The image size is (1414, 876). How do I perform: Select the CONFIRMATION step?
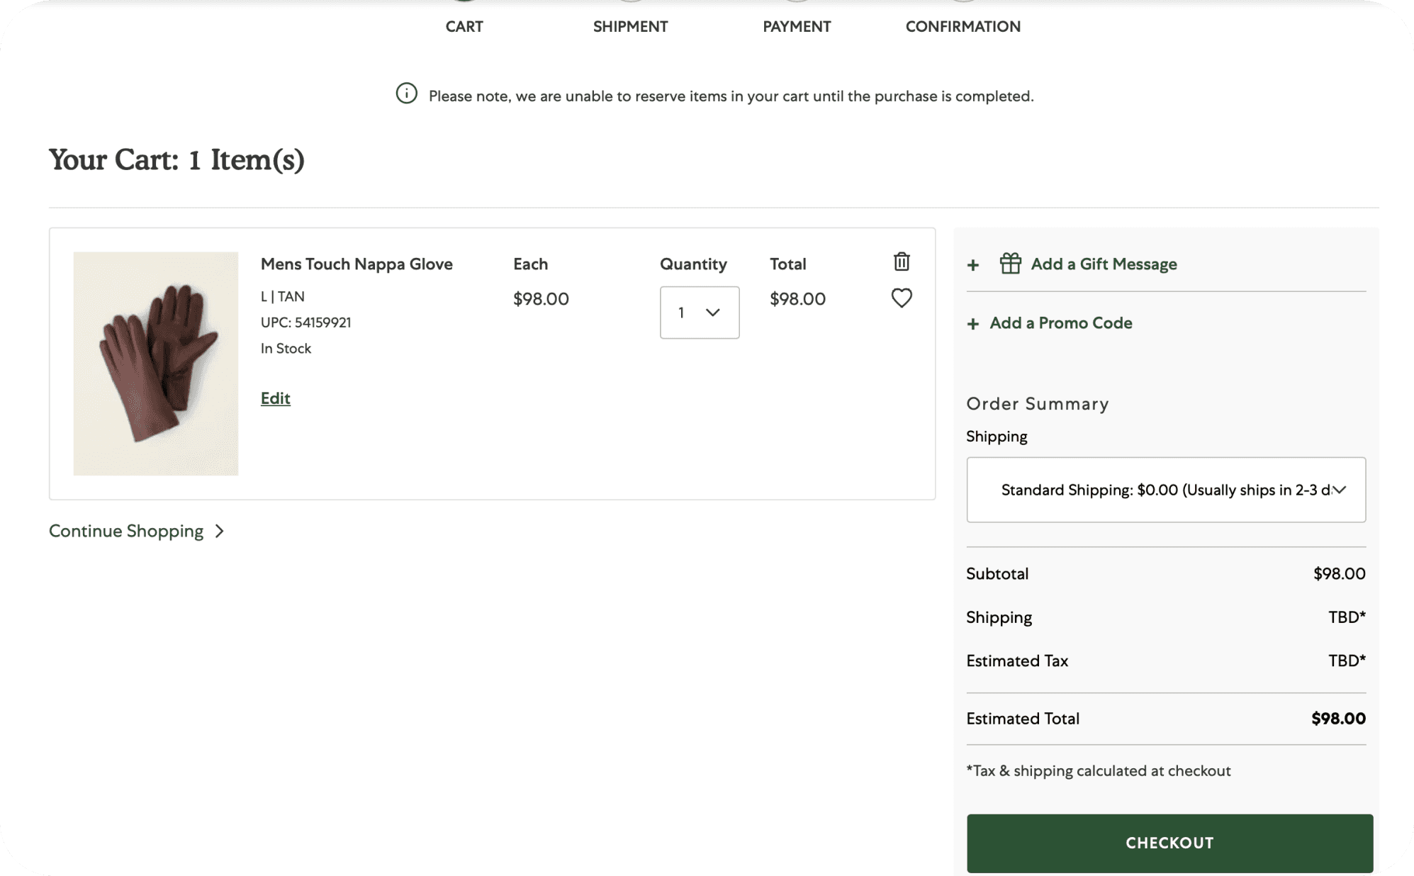(x=963, y=26)
